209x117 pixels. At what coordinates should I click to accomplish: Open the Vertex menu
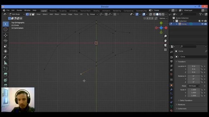click(x=63, y=14)
